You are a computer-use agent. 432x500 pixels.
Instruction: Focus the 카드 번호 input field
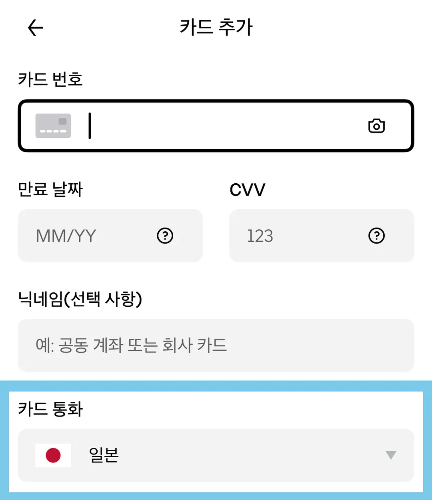coord(216,126)
